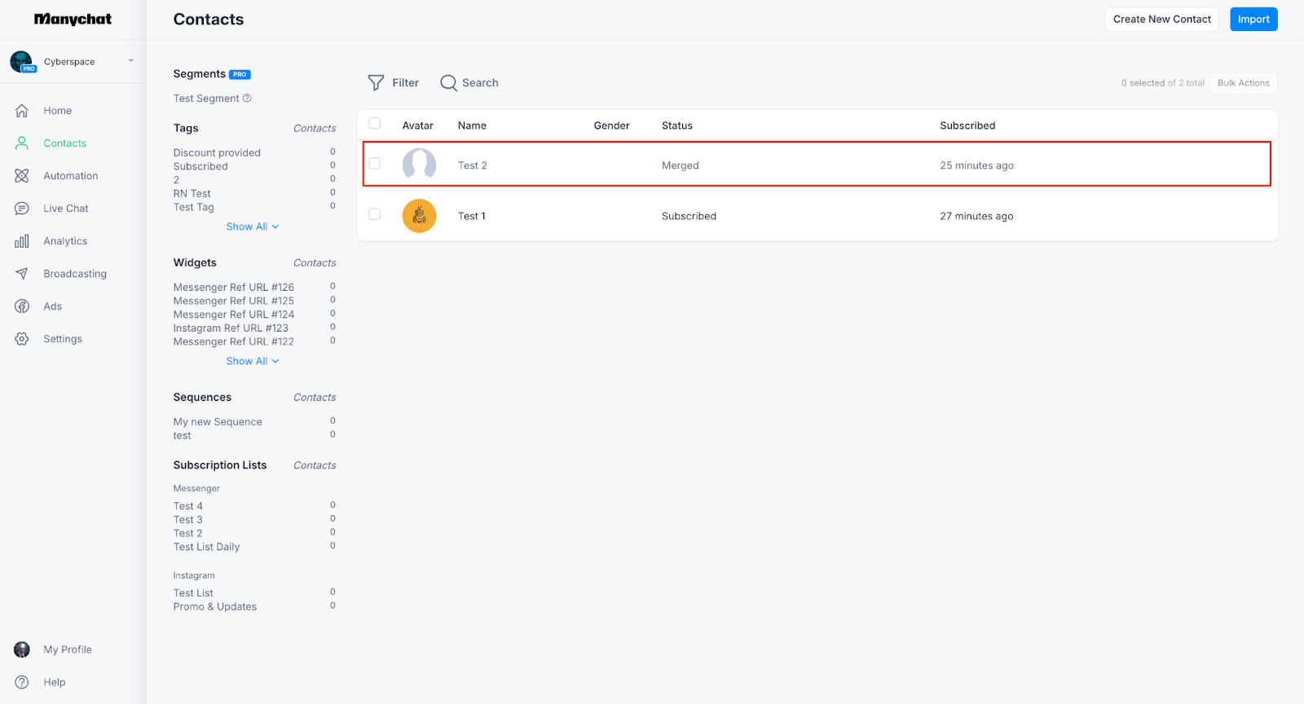The width and height of the screenshot is (1304, 704).
Task: Tick the checkbox for Test 2 contact
Action: pos(375,164)
